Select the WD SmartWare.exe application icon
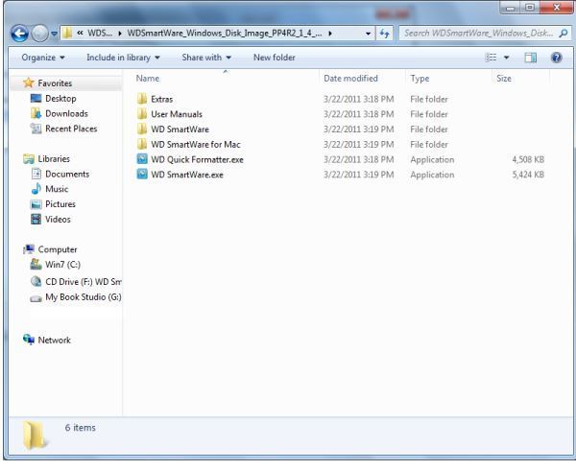This screenshot has width=576, height=470. click(x=142, y=175)
